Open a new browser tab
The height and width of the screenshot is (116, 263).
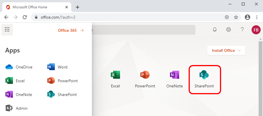pyautogui.click(x=77, y=7)
